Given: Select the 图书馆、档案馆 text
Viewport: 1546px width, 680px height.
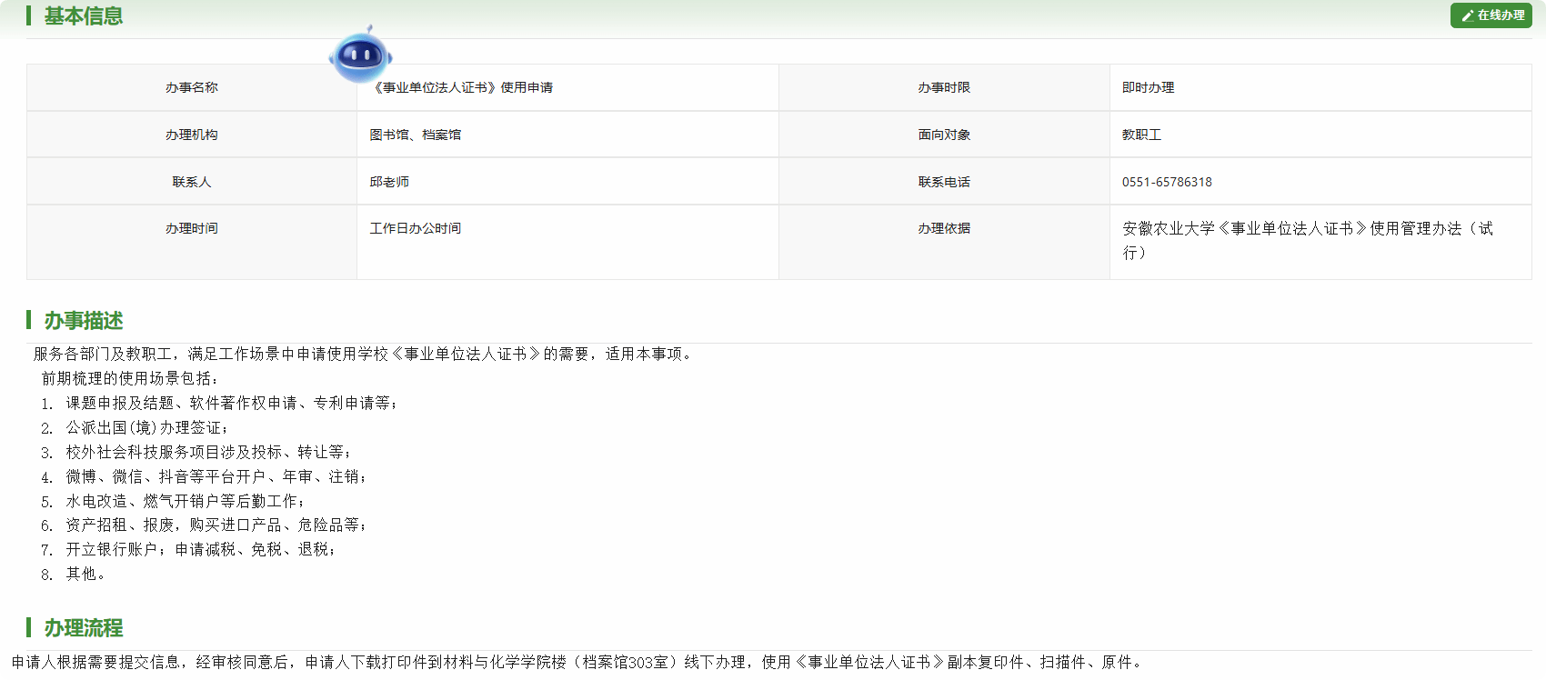Looking at the screenshot, I should [415, 135].
